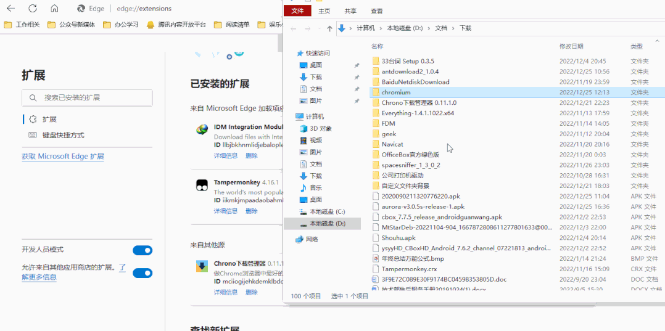Open 阅读清单 bookmarks folder

click(231, 25)
